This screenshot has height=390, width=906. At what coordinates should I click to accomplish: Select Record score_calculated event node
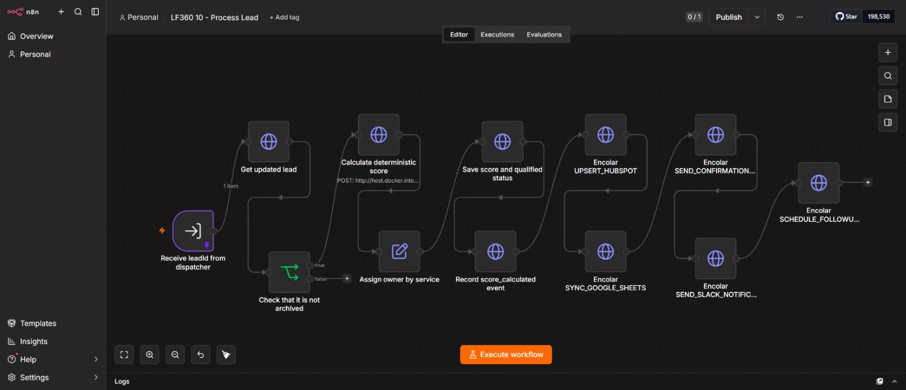click(496, 251)
